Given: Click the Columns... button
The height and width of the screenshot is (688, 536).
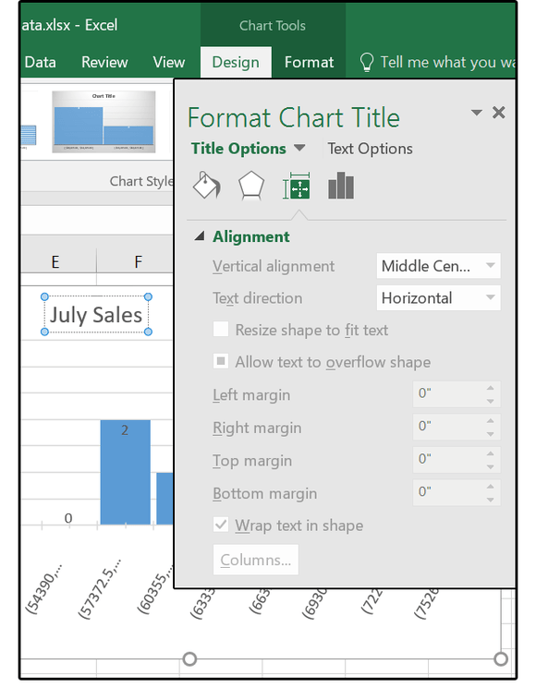Looking at the screenshot, I should (255, 560).
